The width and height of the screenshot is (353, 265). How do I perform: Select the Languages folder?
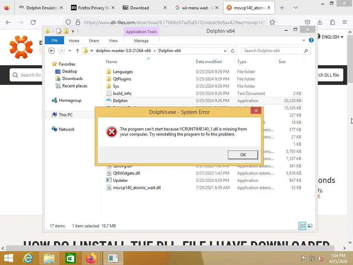coord(123,72)
